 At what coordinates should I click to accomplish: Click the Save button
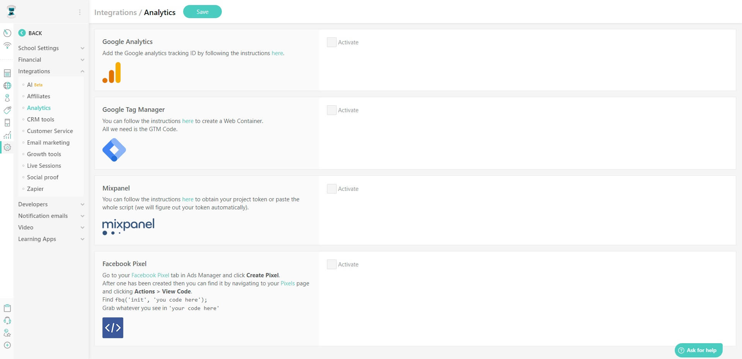click(x=202, y=12)
